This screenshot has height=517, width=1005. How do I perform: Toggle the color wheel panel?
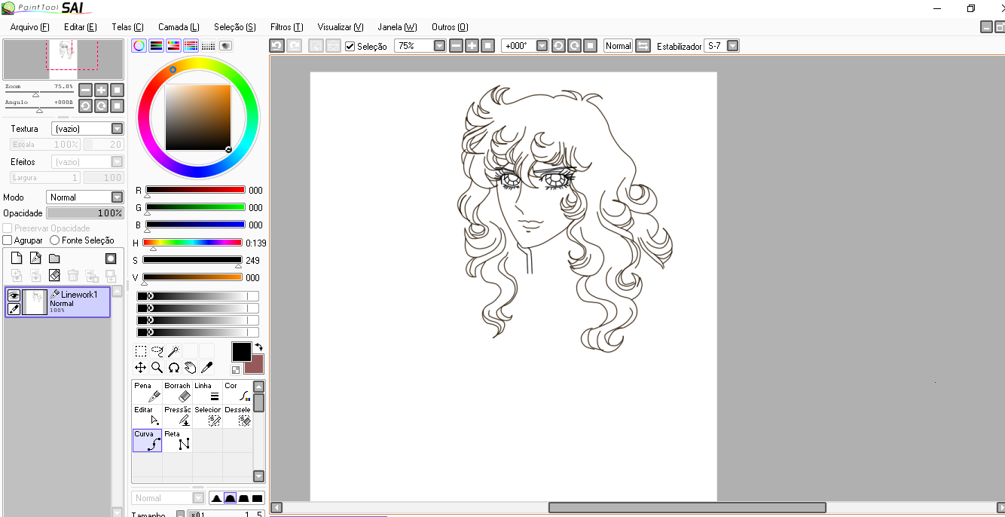click(139, 45)
